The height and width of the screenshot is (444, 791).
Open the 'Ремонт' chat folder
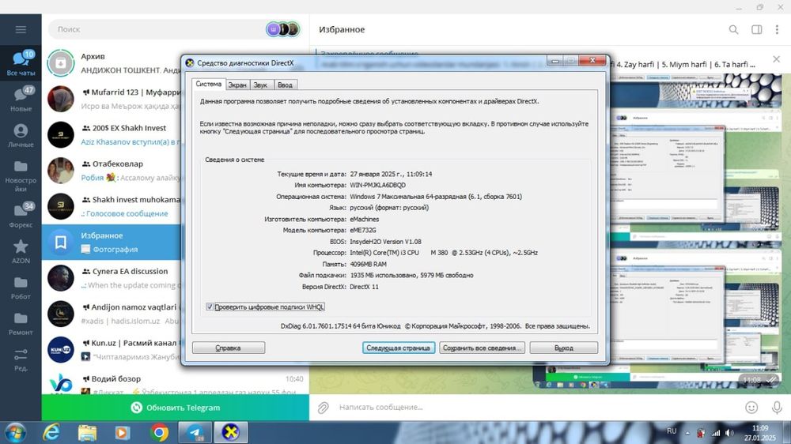(x=21, y=323)
